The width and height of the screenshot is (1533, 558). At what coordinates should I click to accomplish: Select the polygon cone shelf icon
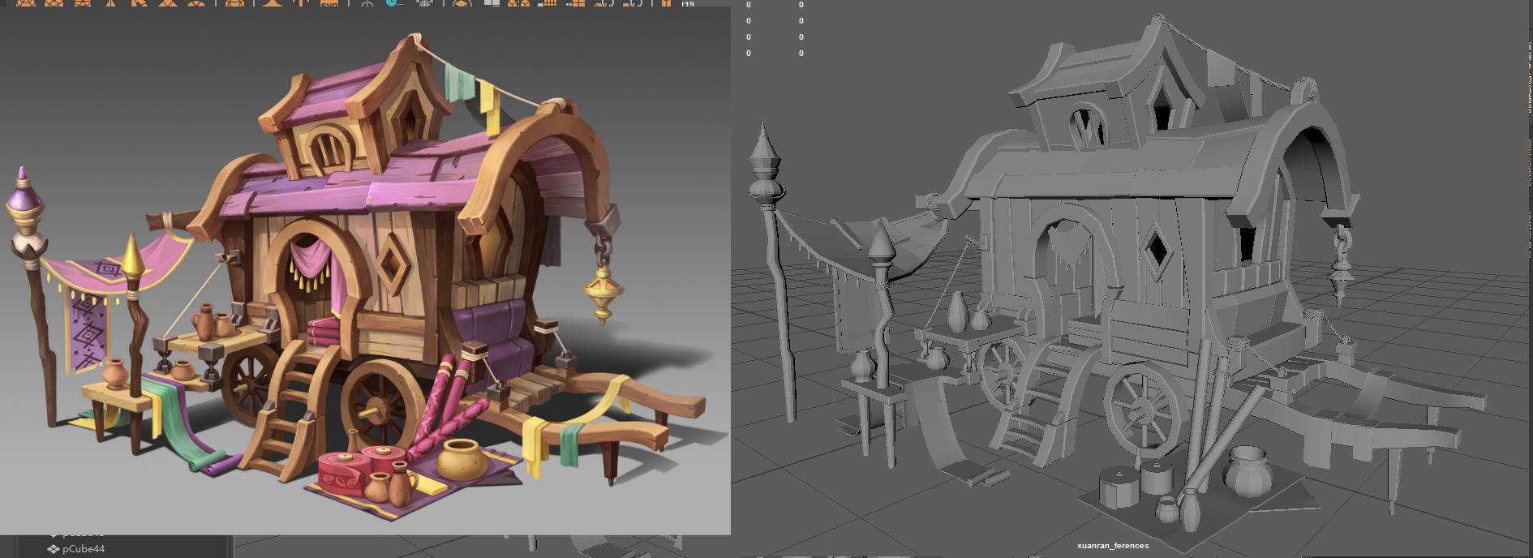[111, 3]
